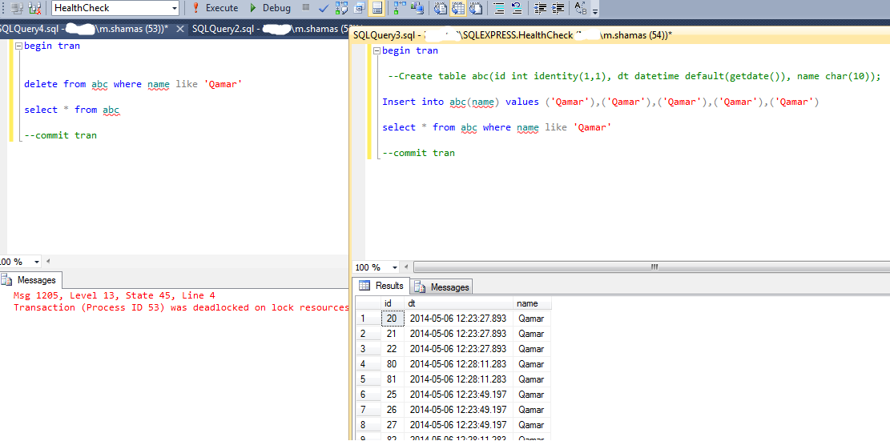Increase indent of selected lines
Viewport: 890px width, 441px height.
point(558,8)
